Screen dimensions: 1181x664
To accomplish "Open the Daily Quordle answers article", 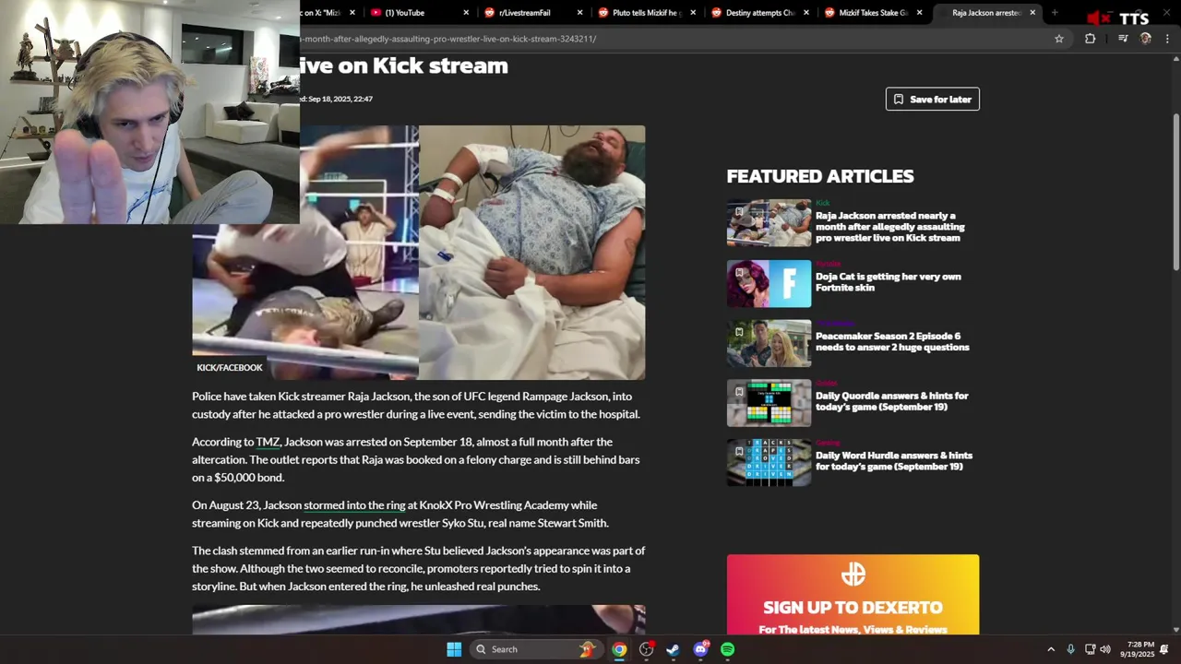I will click(891, 401).
